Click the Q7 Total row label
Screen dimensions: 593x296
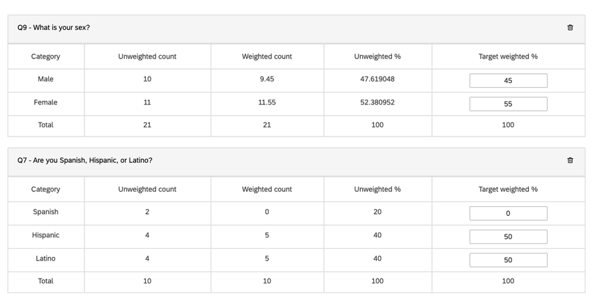tap(45, 281)
